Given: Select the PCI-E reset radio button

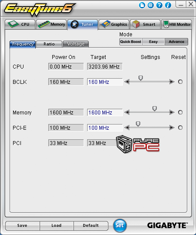Looking at the screenshot, I should pos(180,128).
